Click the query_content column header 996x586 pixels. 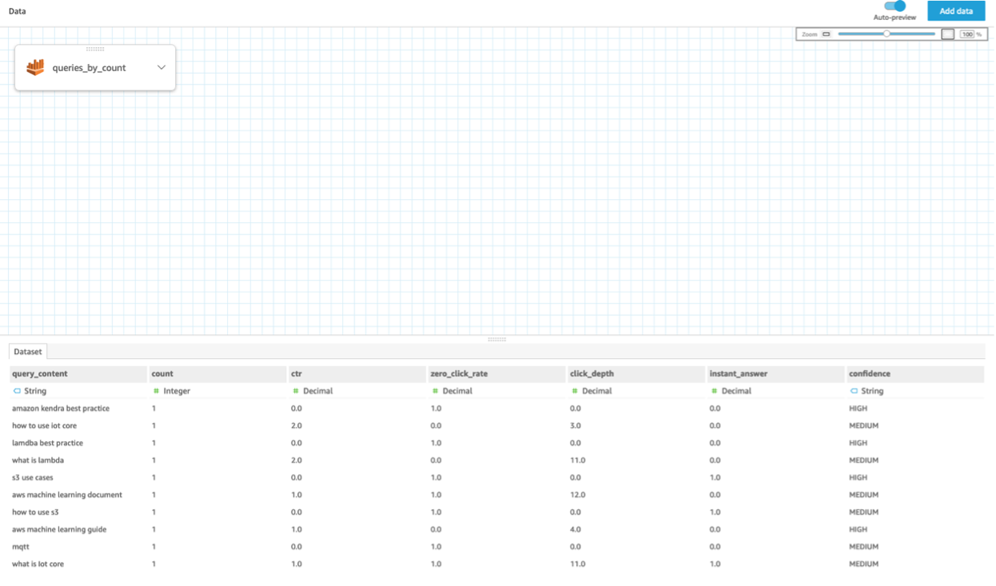(x=78, y=373)
